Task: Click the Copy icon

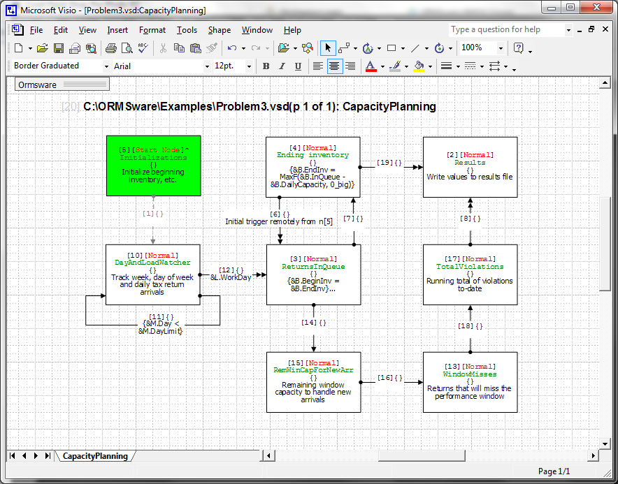Action: [179, 48]
